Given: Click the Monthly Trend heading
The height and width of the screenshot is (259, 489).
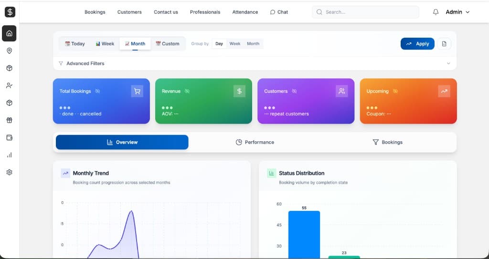Looking at the screenshot, I should 91,173.
